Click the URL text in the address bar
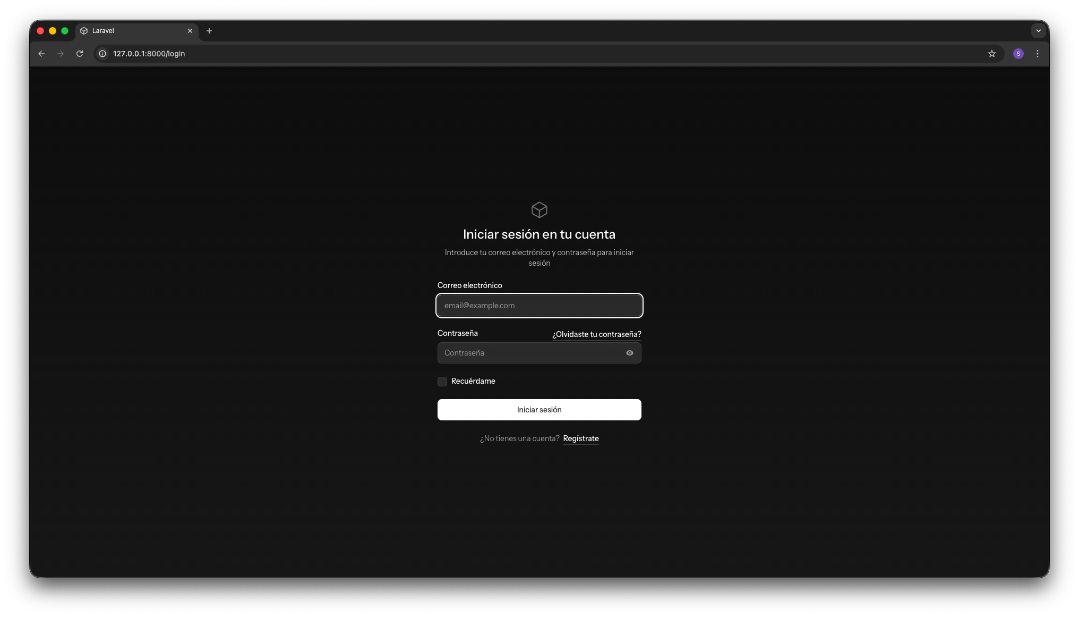Viewport: 1079px width, 617px height. [x=149, y=54]
